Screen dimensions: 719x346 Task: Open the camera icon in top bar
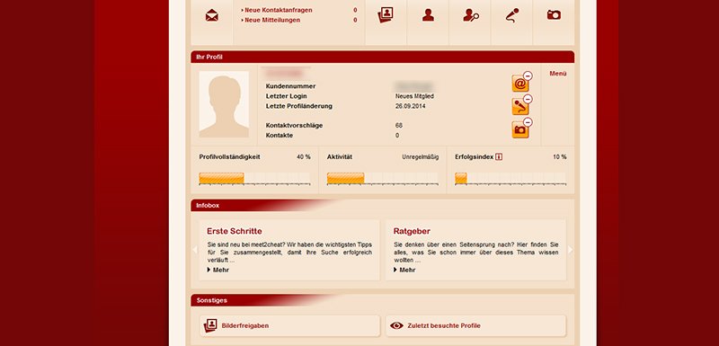point(554,15)
